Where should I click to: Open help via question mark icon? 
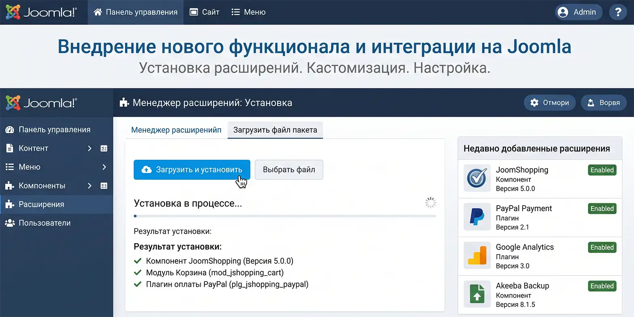(x=618, y=12)
